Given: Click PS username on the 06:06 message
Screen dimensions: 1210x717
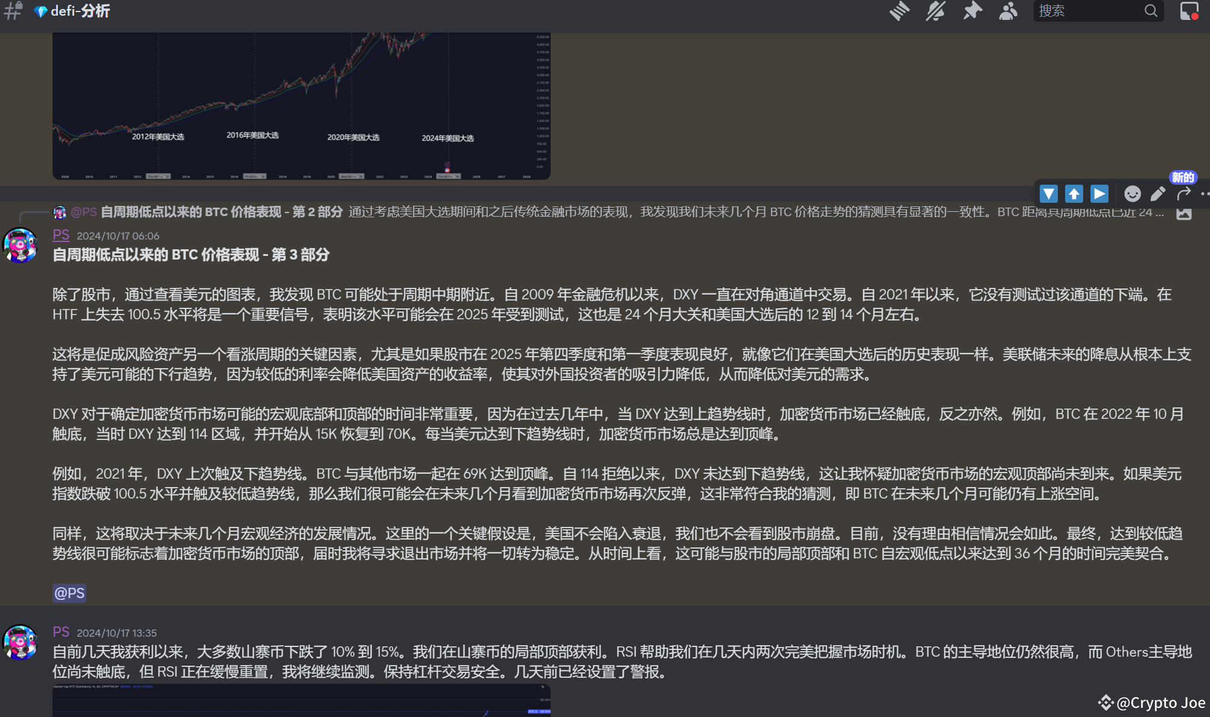Looking at the screenshot, I should point(61,235).
